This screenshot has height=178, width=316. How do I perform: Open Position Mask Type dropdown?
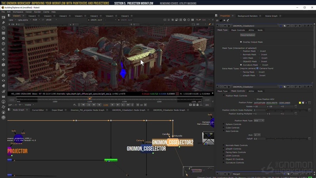pyautogui.click(x=259, y=121)
